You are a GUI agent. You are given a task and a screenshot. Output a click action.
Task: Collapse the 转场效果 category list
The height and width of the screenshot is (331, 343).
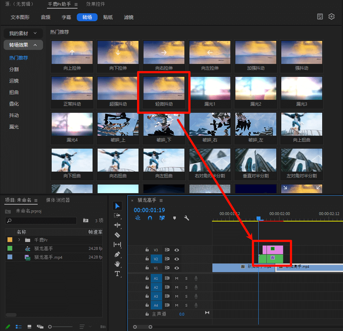pos(35,45)
